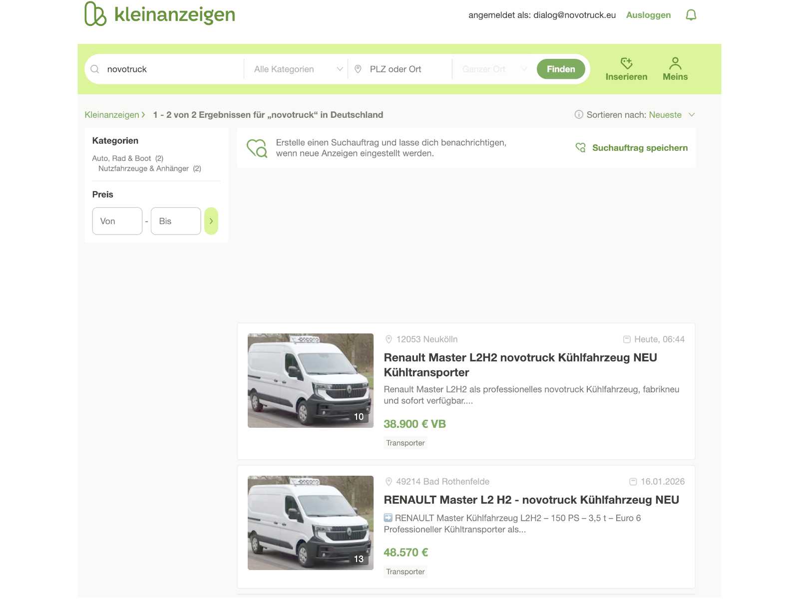Click the Inserieren tag icon
The image size is (799, 599).
coord(626,63)
